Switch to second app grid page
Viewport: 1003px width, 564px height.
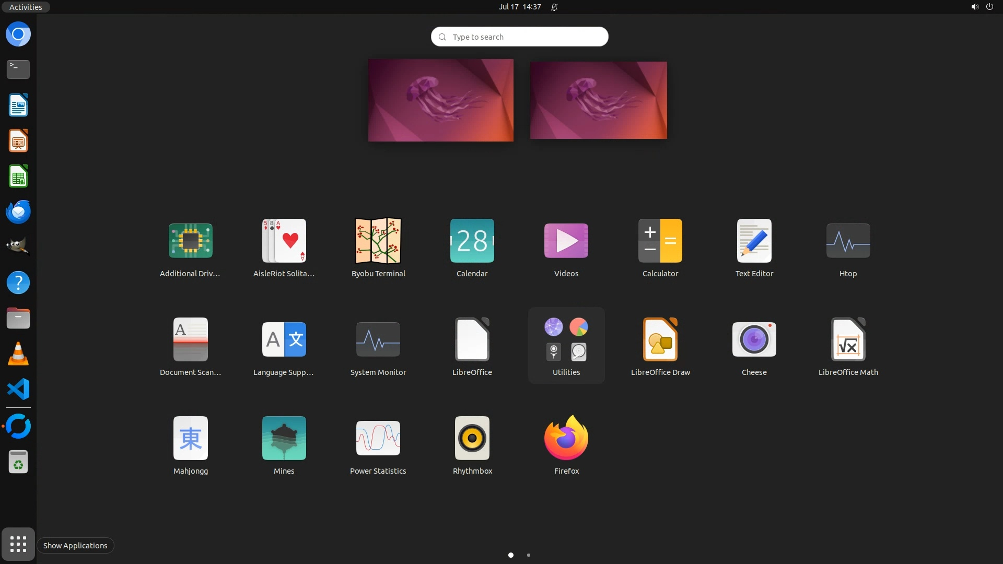529,555
